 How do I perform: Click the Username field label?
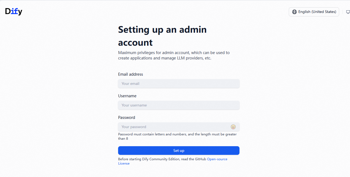pyautogui.click(x=127, y=96)
